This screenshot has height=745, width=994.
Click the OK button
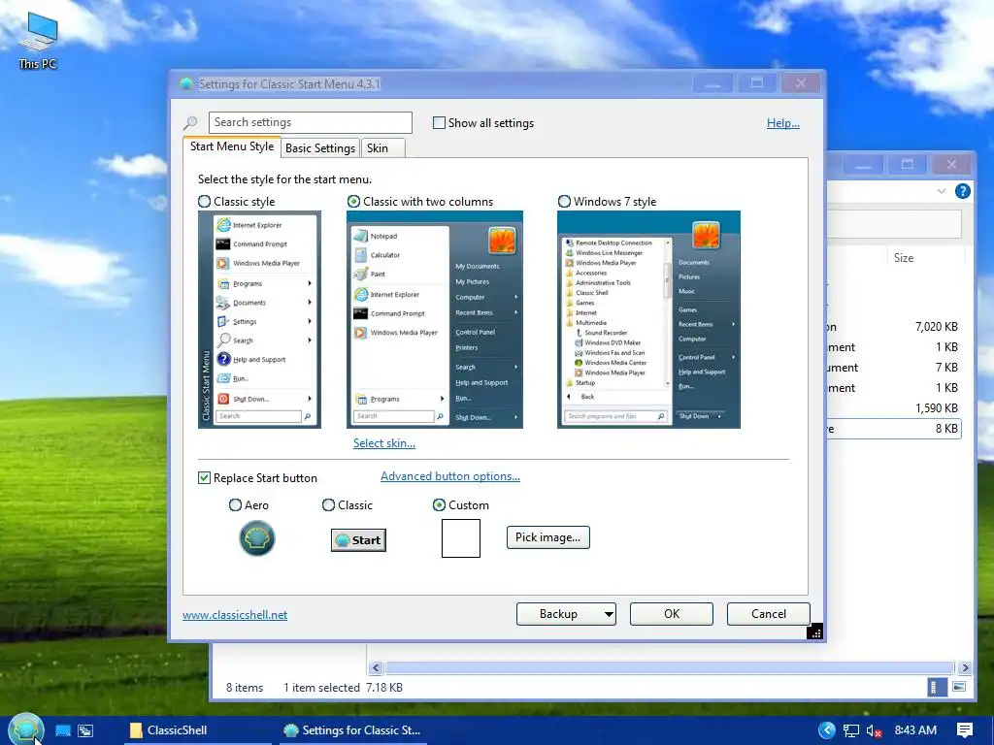672,614
